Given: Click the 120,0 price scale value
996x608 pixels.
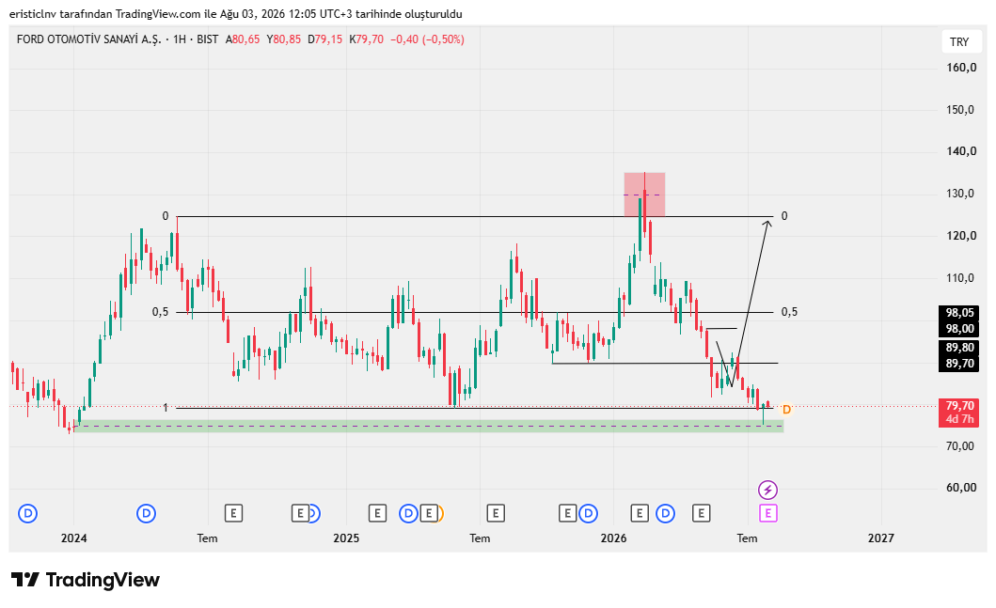Looking at the screenshot, I should [x=960, y=236].
